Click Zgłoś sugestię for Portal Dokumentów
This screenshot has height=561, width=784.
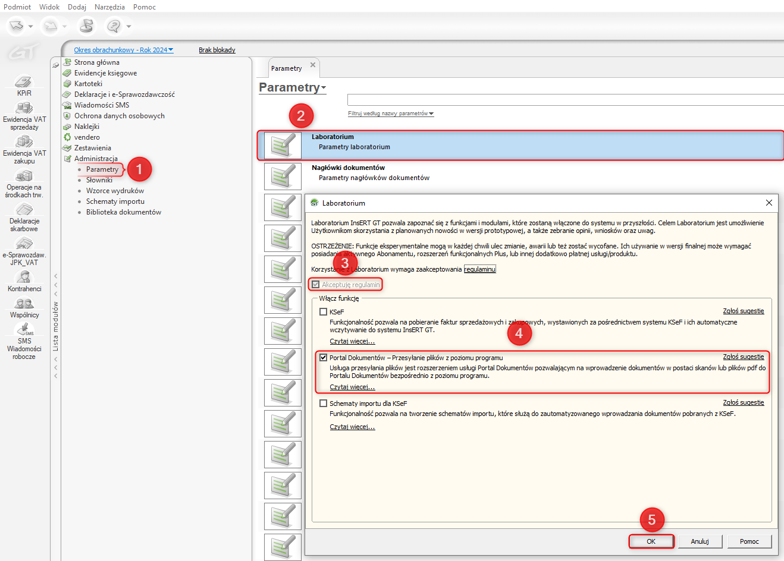click(744, 357)
